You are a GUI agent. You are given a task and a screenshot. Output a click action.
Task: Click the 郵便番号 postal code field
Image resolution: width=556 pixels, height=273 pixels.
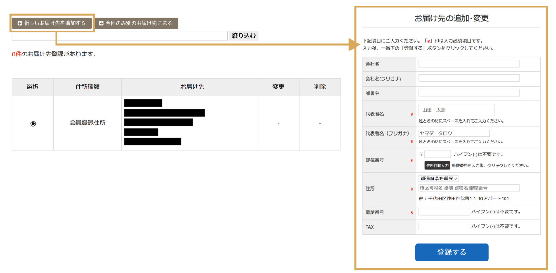437,154
